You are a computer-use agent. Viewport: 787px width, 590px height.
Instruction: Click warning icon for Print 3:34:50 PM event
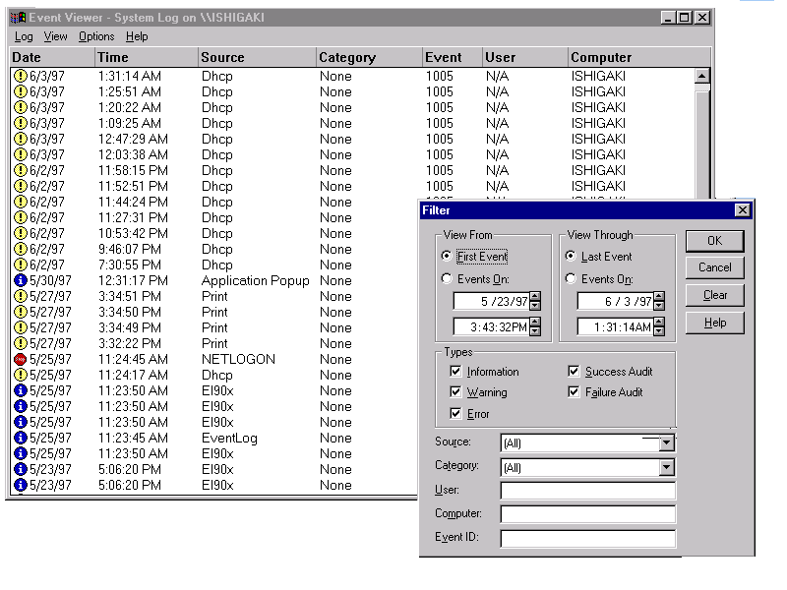(x=20, y=312)
